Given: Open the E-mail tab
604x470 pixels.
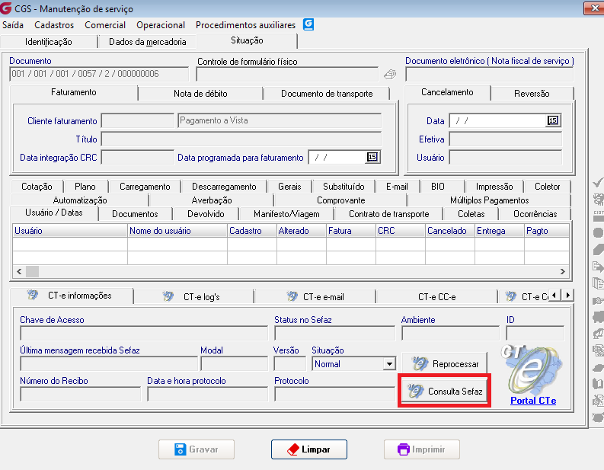Looking at the screenshot, I should click(397, 187).
